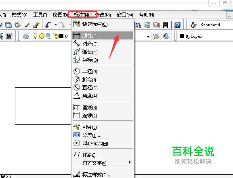Click the baseline dimension icon

pos(77,107)
